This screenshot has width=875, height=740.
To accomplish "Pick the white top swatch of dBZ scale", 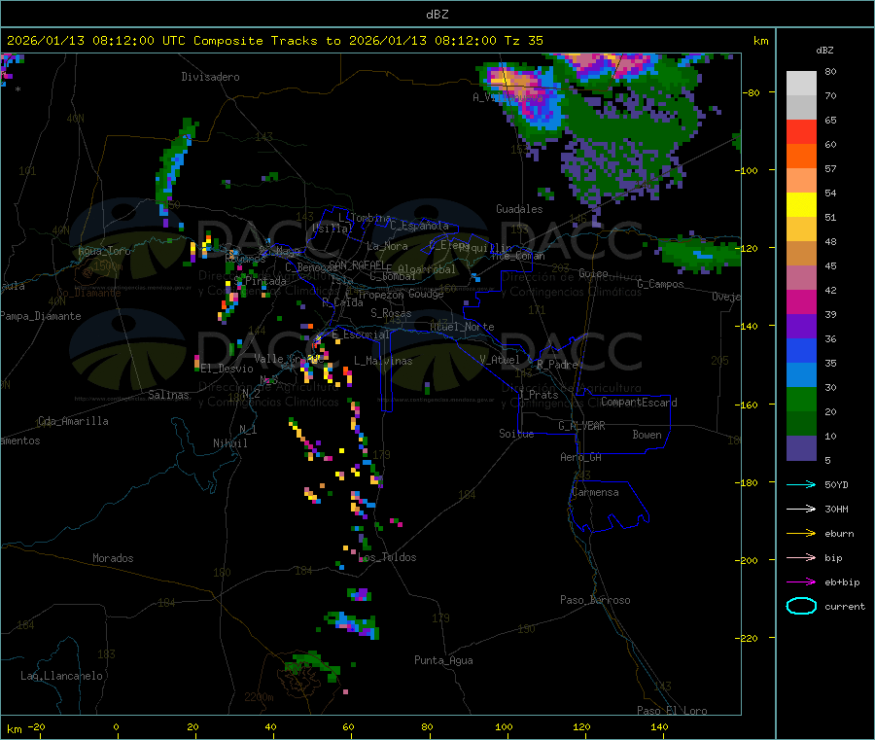I will point(801,84).
